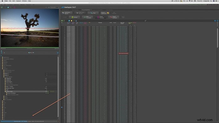
Task: Play the timelapse preview
Action: click(x=2, y=53)
